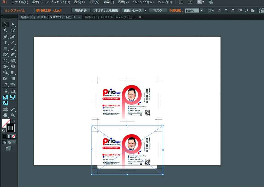The width and height of the screenshot is (264, 187).
Task: Expand the image trace presets dropdown
Action: tap(145, 11)
